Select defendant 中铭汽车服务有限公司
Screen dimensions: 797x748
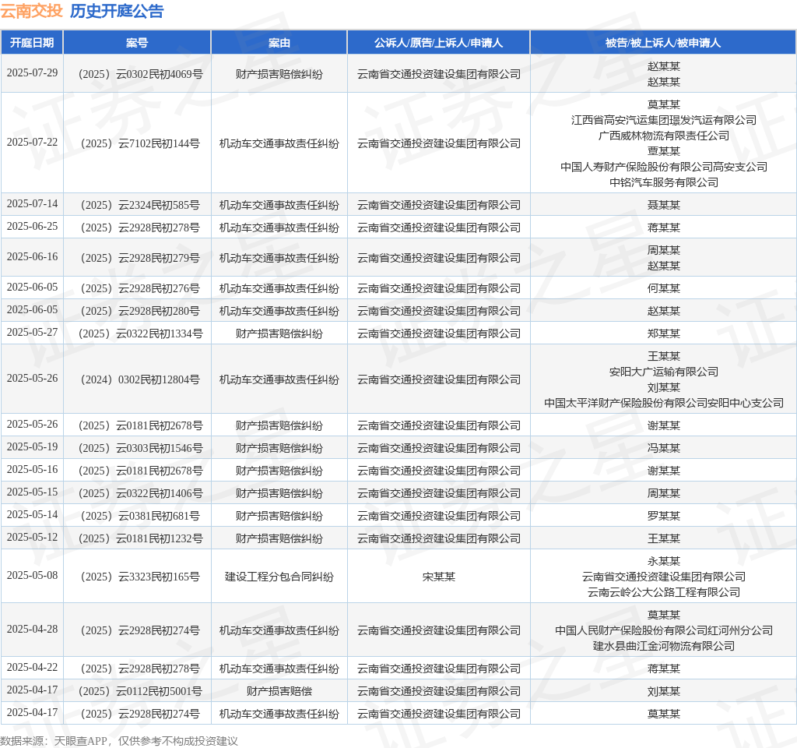click(663, 182)
